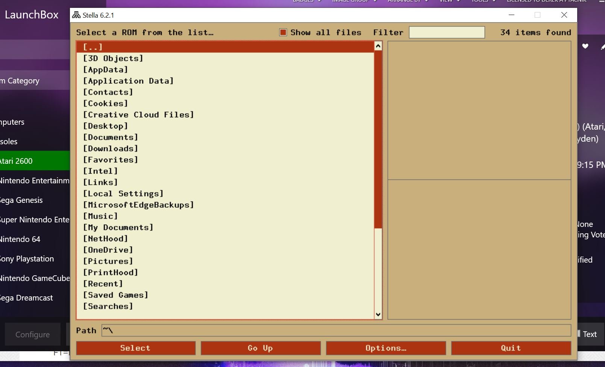Select Super Nintendo Entertainment System in LaunchBox
This screenshot has height=367, width=605.
pyautogui.click(x=35, y=219)
